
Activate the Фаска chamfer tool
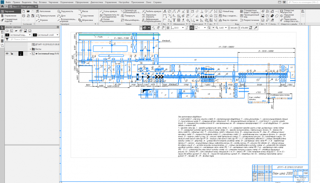click(x=85, y=11)
